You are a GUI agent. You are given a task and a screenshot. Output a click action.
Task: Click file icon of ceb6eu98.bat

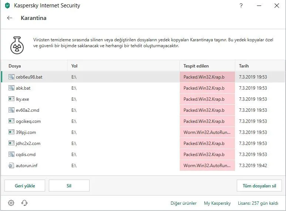[11, 77]
